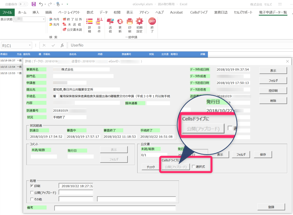Click top-right フォルダ button in dialog

click(273, 81)
